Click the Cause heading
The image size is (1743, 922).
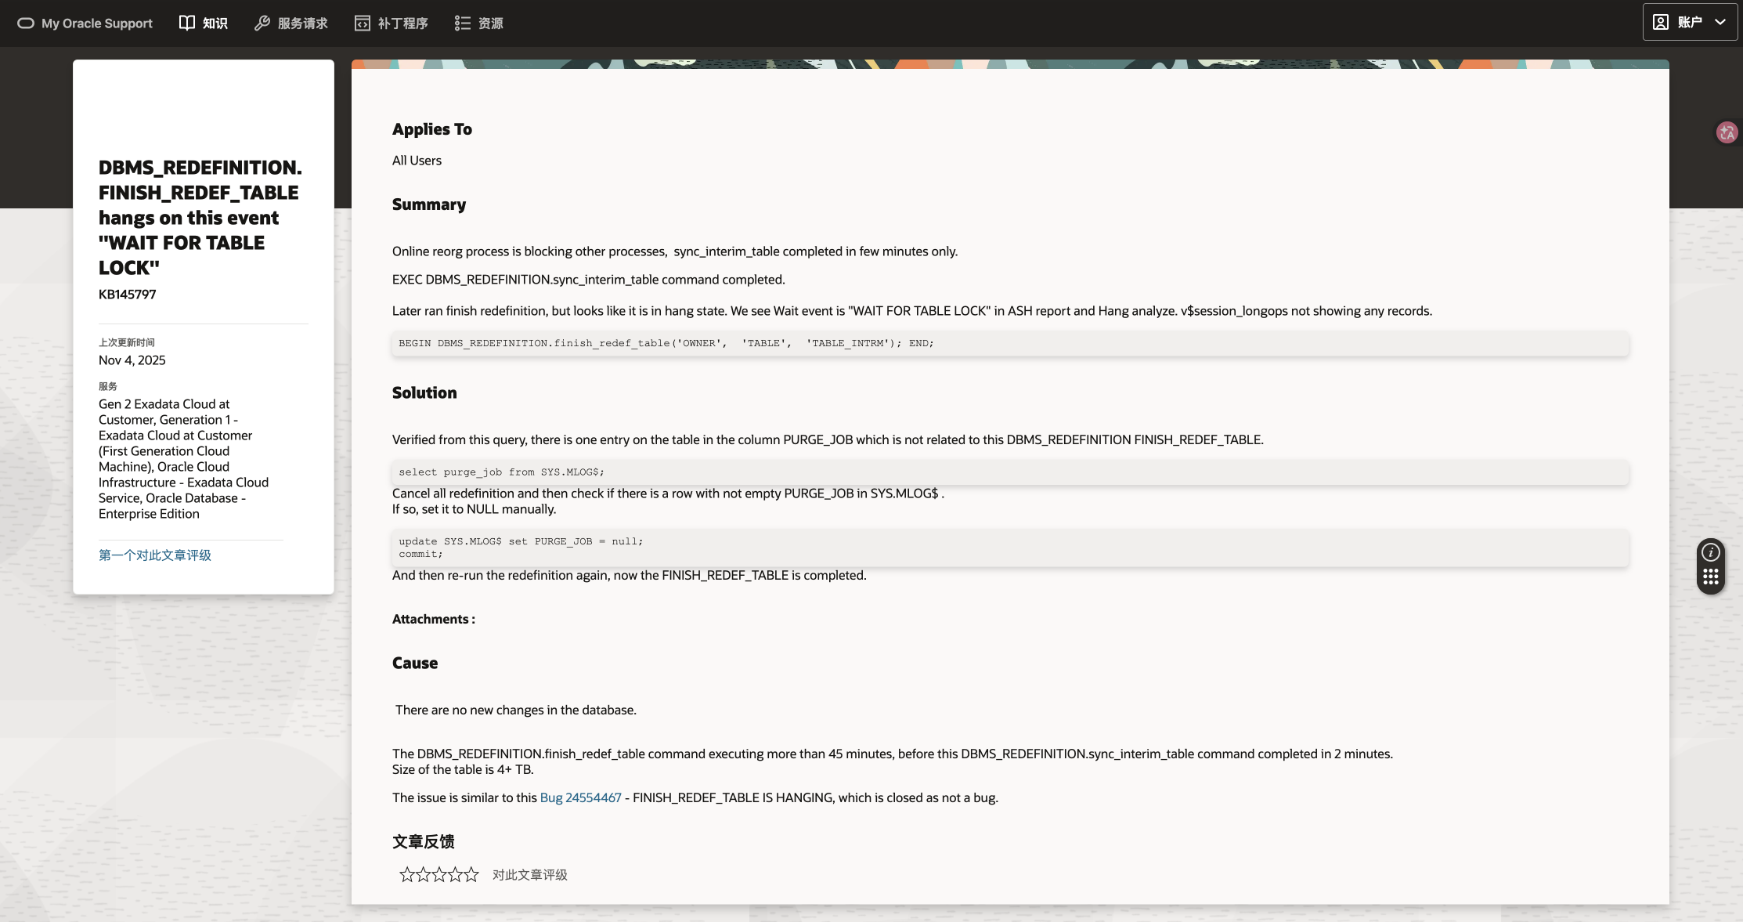coord(415,663)
